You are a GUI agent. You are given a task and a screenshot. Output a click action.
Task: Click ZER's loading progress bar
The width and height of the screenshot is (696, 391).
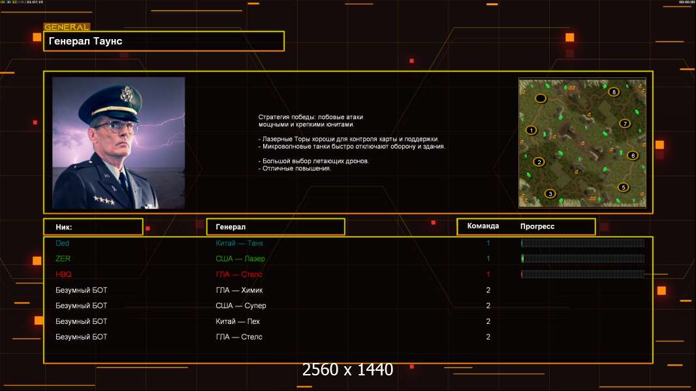click(582, 259)
